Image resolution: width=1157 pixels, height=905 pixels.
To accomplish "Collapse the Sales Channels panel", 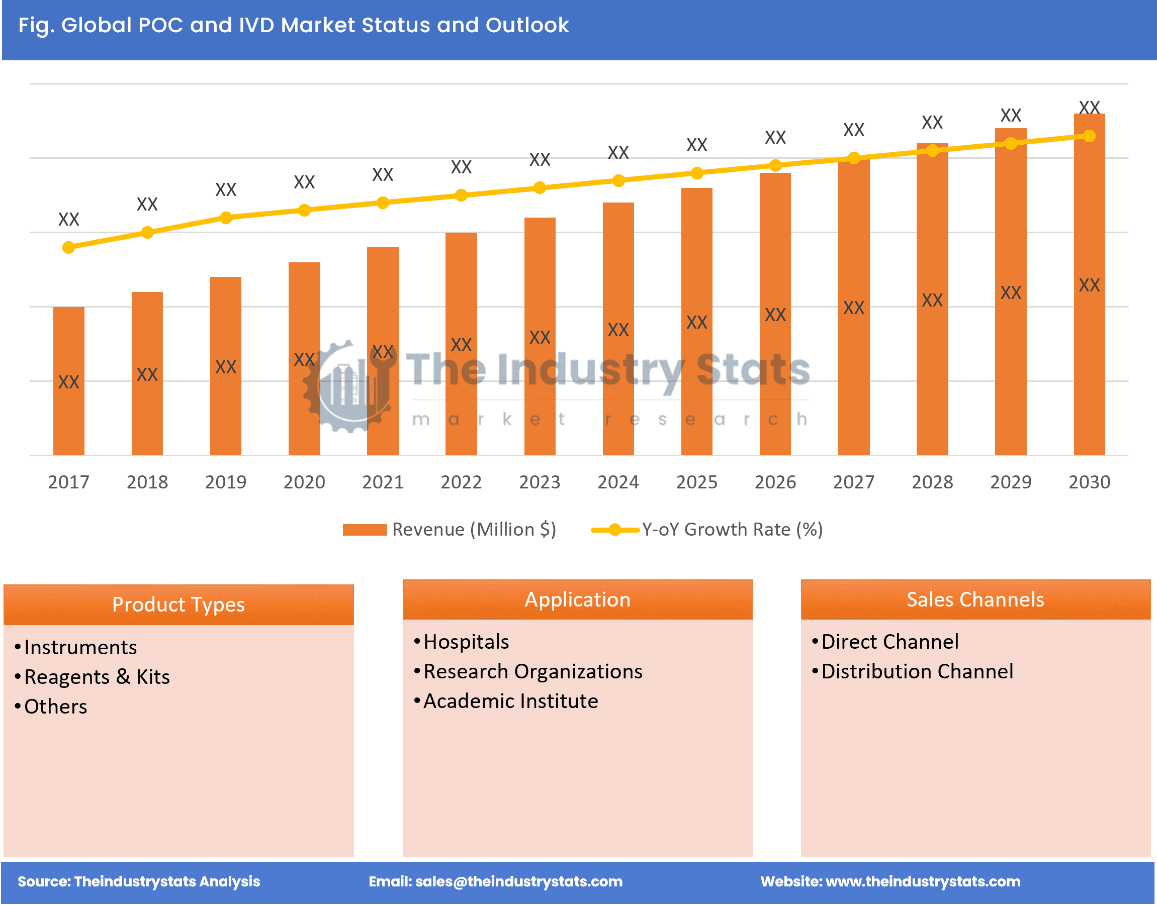I will pos(975,599).
